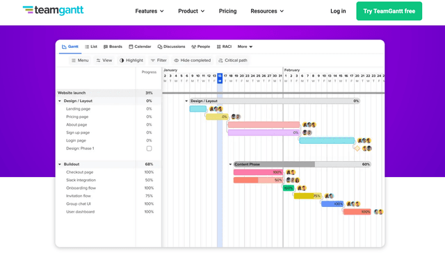Image resolution: width=445 pixels, height=266 pixels.
Task: Click the pink About page Gantt bar
Action: (x=264, y=125)
